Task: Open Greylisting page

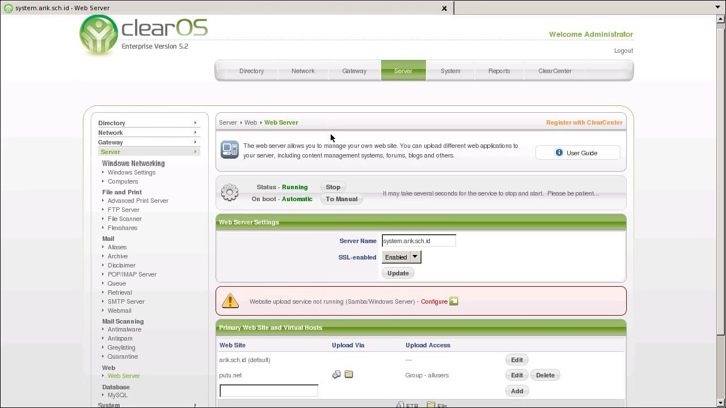Action: [x=121, y=347]
